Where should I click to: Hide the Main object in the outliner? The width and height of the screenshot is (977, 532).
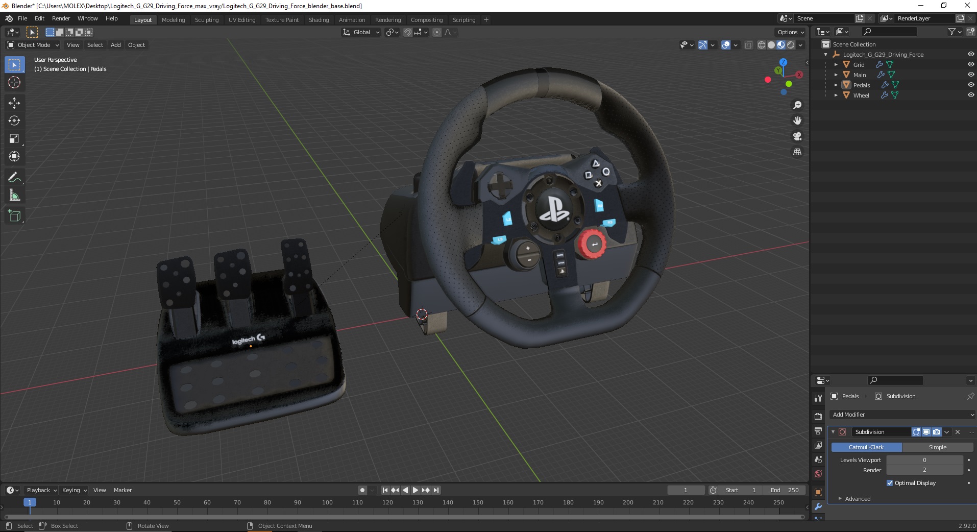[971, 75]
